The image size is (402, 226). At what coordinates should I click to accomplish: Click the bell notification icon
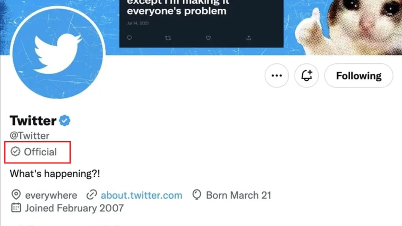[307, 76]
